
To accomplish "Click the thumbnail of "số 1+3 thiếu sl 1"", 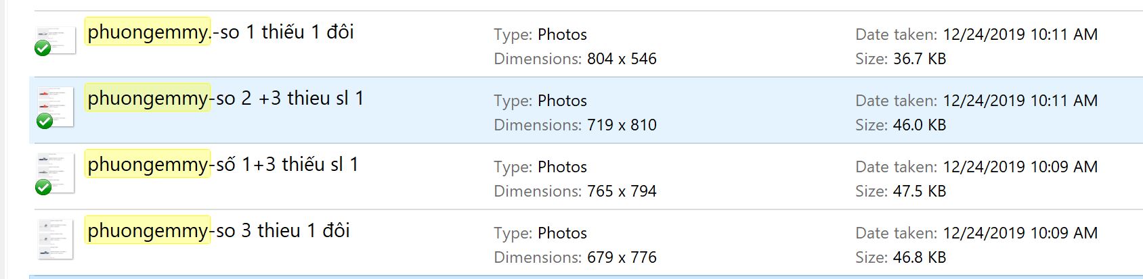I will (57, 171).
